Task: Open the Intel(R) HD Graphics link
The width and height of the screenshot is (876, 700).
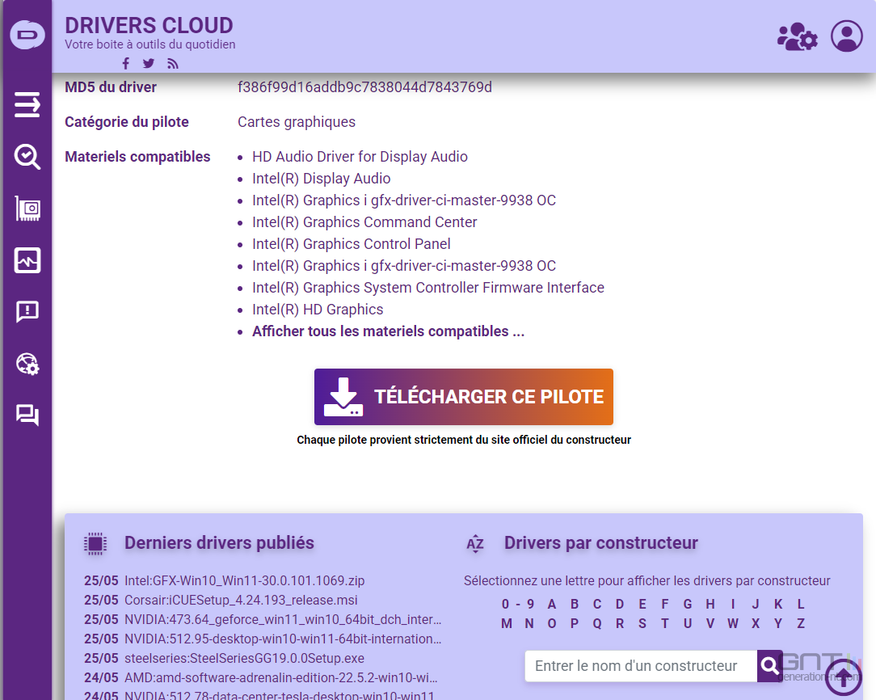Action: (318, 309)
